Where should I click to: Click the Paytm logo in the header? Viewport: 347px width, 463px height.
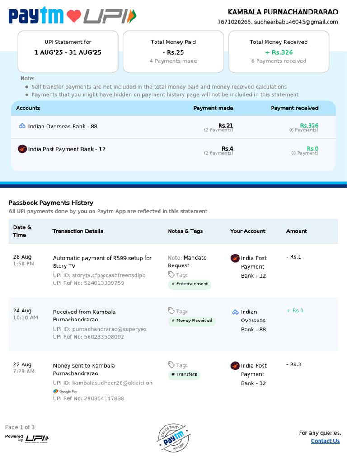click(36, 16)
